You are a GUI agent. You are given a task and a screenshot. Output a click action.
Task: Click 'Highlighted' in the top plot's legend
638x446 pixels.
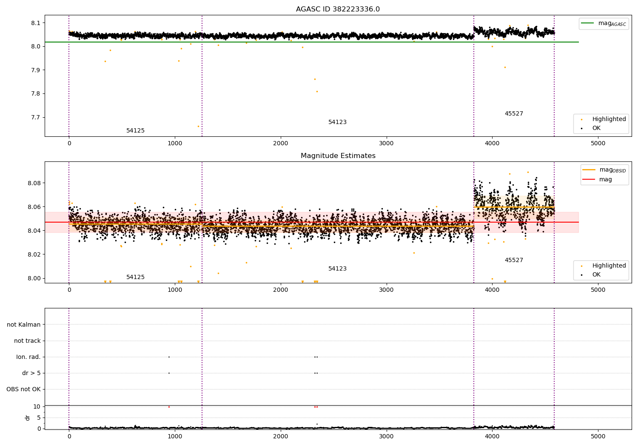pos(609,119)
